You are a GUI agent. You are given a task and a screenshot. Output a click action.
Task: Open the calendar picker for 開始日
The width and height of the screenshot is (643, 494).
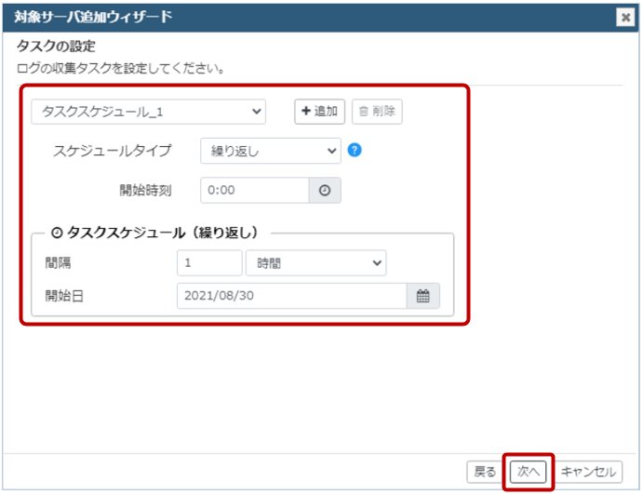tap(422, 296)
